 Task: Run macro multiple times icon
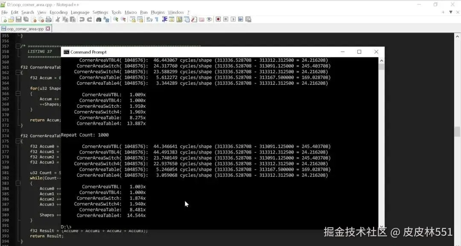pos(240,19)
